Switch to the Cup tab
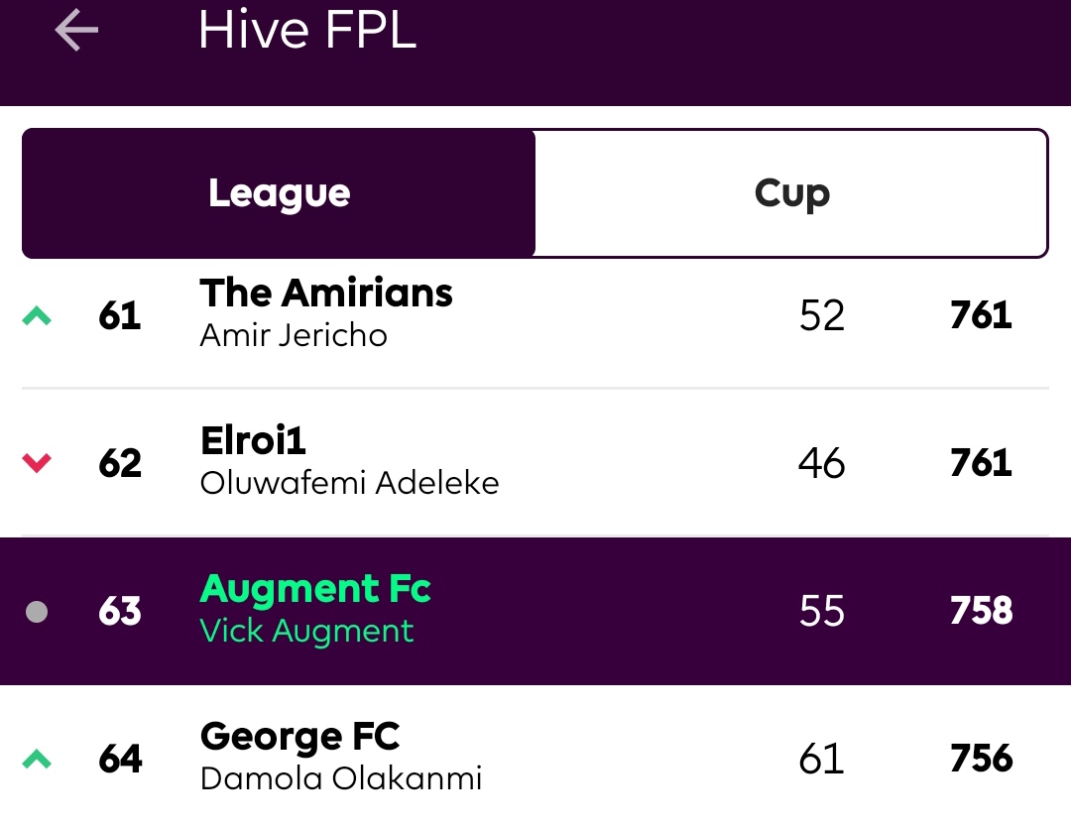The width and height of the screenshot is (1071, 828). click(x=791, y=193)
